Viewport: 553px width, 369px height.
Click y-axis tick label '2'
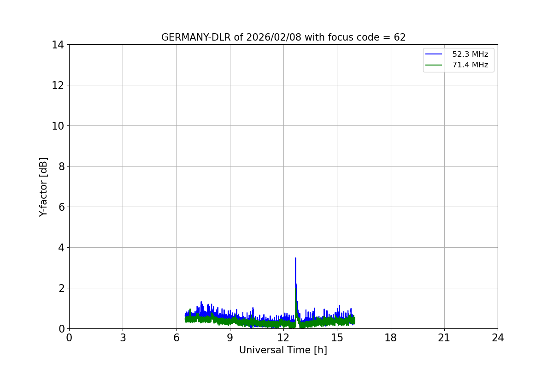(x=61, y=288)
